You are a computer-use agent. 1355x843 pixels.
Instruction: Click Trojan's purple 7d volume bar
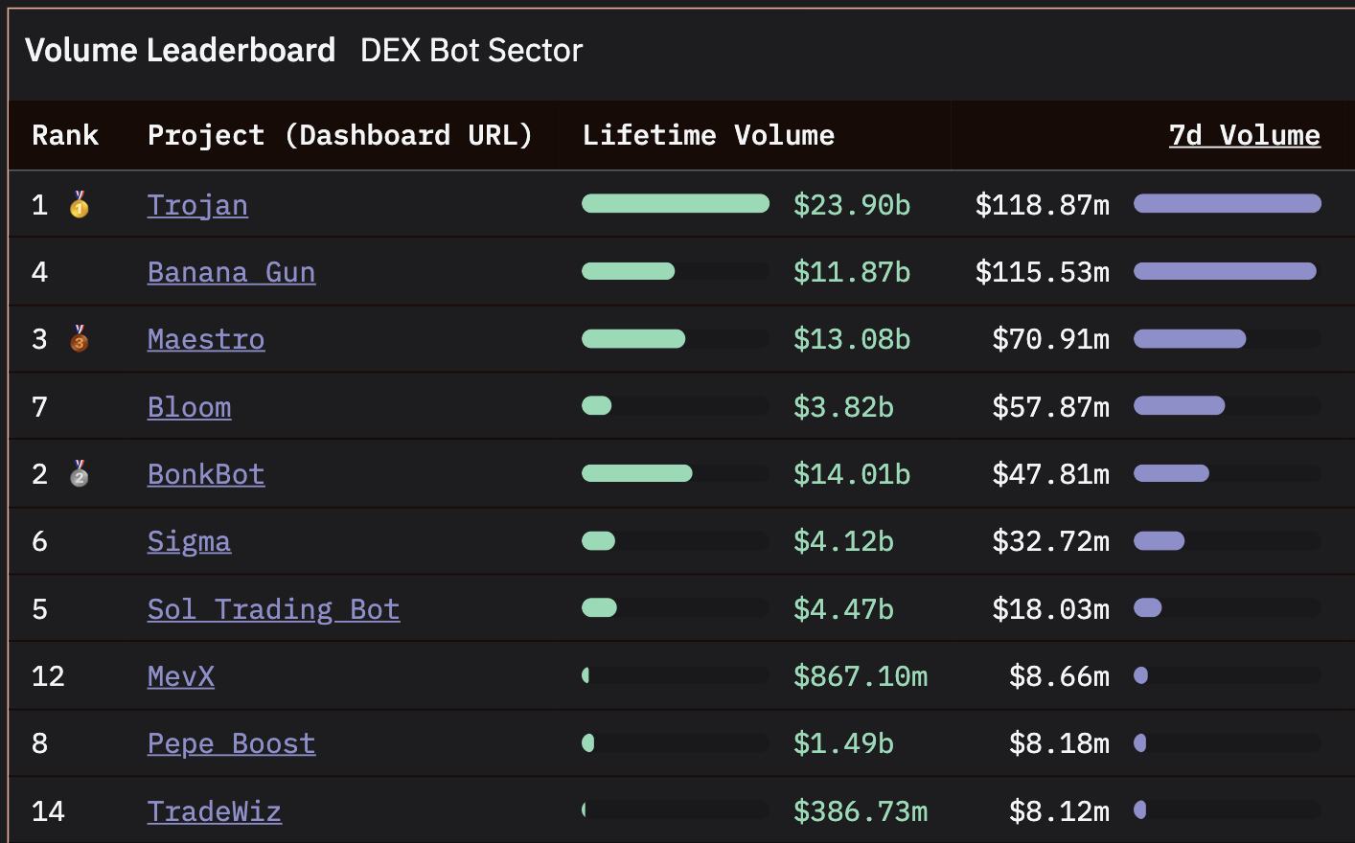pyautogui.click(x=1228, y=203)
